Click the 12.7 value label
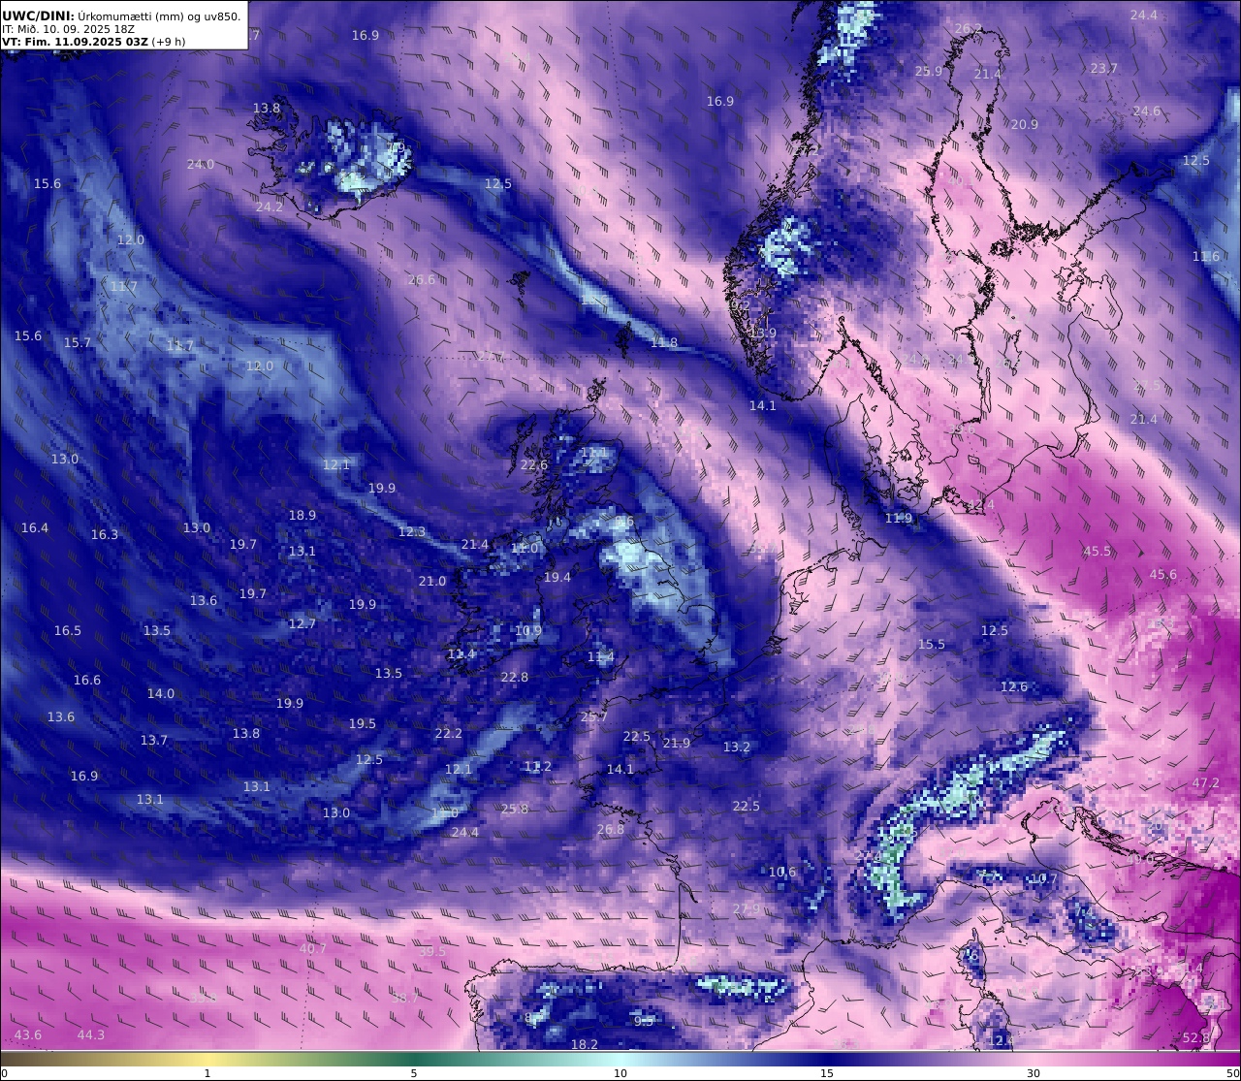Screen dimensions: 1241x1081 pos(302,624)
